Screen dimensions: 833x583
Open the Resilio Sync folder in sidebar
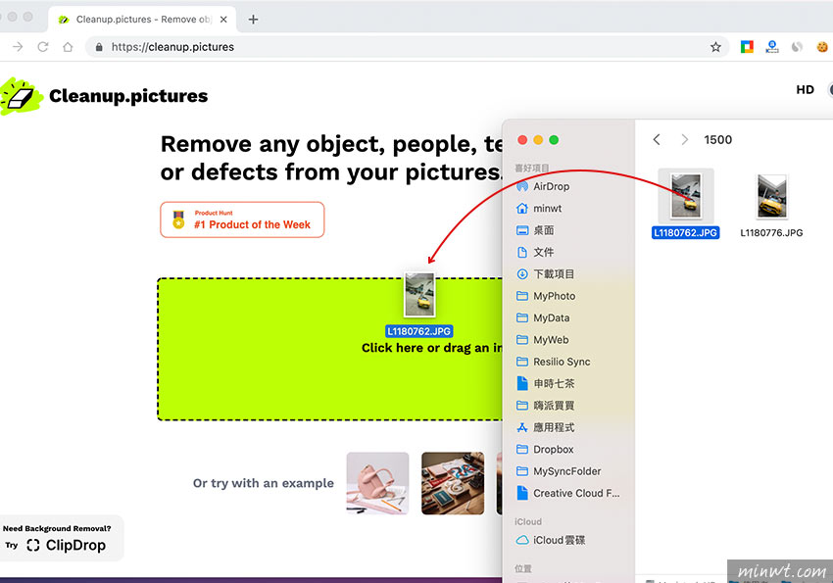pos(553,362)
